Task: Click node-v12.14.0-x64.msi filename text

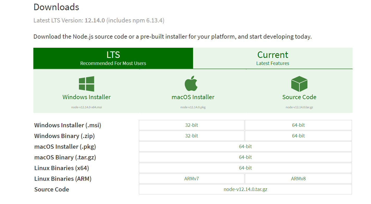Action: 86,107
